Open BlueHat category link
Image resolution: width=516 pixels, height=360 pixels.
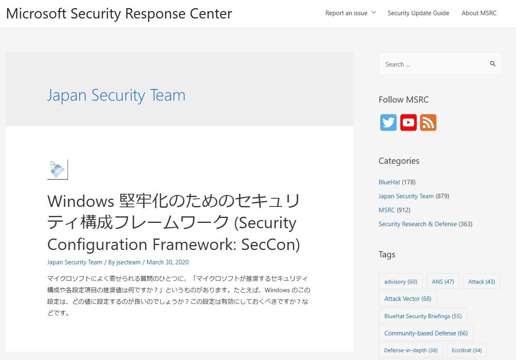click(389, 182)
